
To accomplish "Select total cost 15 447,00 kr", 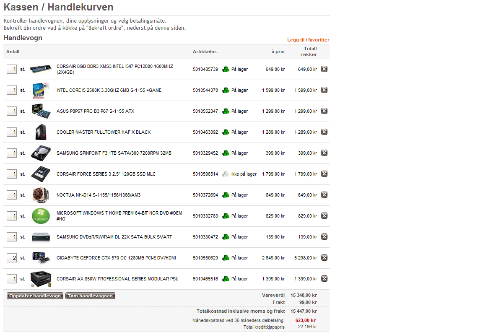I will tap(304, 311).
